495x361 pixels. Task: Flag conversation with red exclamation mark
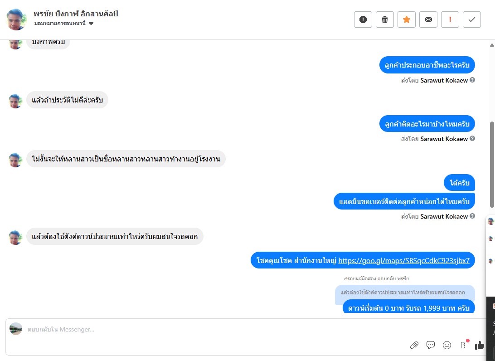450,20
